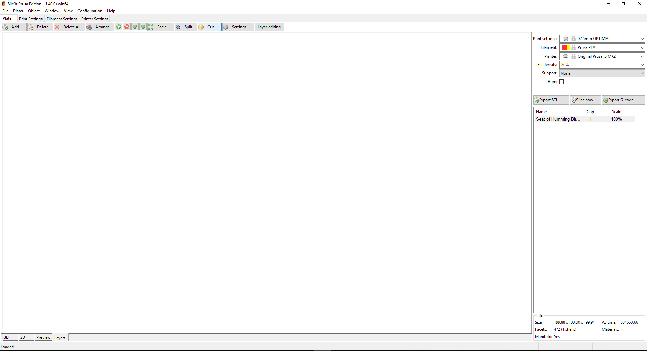Click the Slice now button

[585, 100]
